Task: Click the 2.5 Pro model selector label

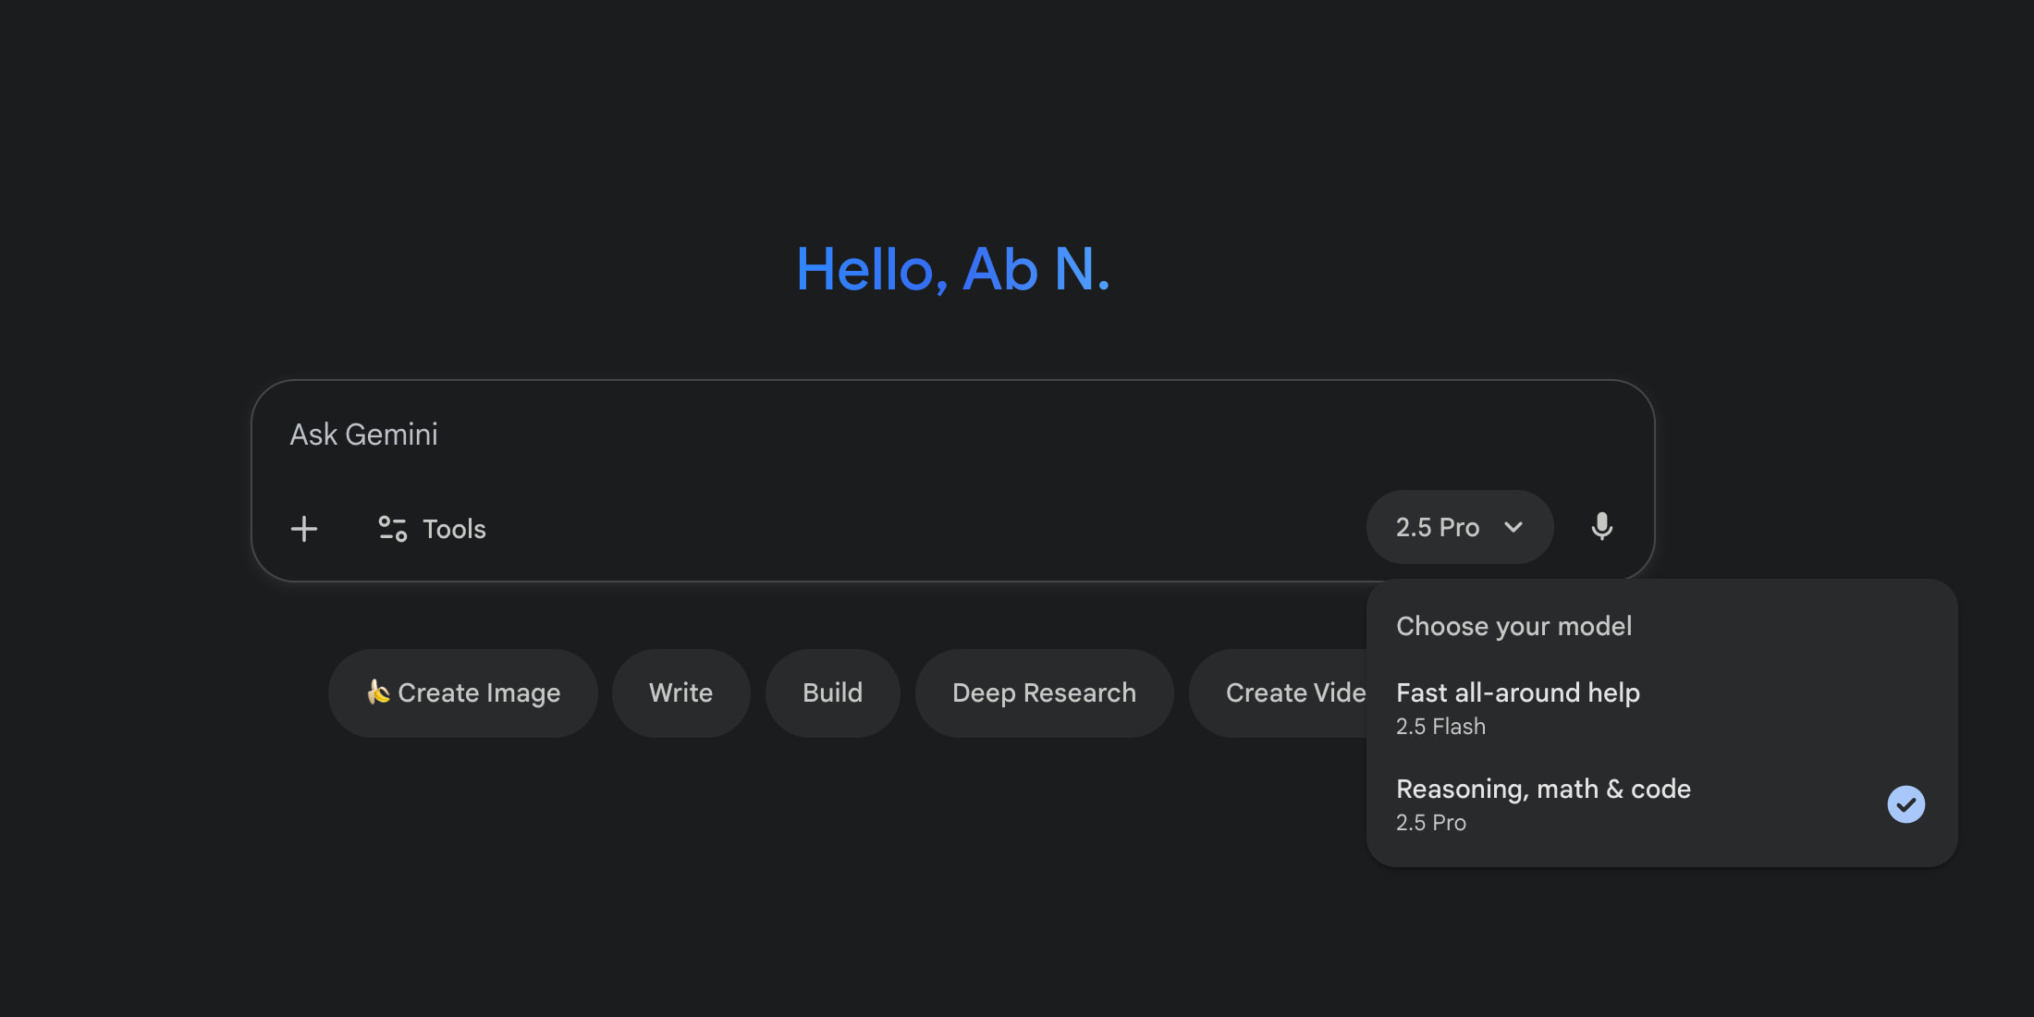Action: click(1437, 527)
